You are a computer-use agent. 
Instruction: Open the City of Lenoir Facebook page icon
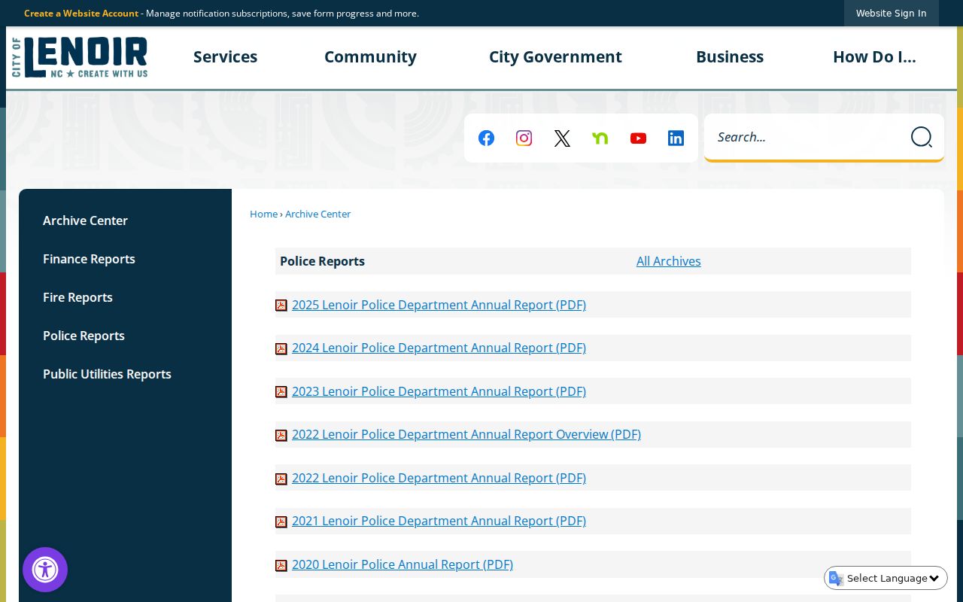(487, 138)
